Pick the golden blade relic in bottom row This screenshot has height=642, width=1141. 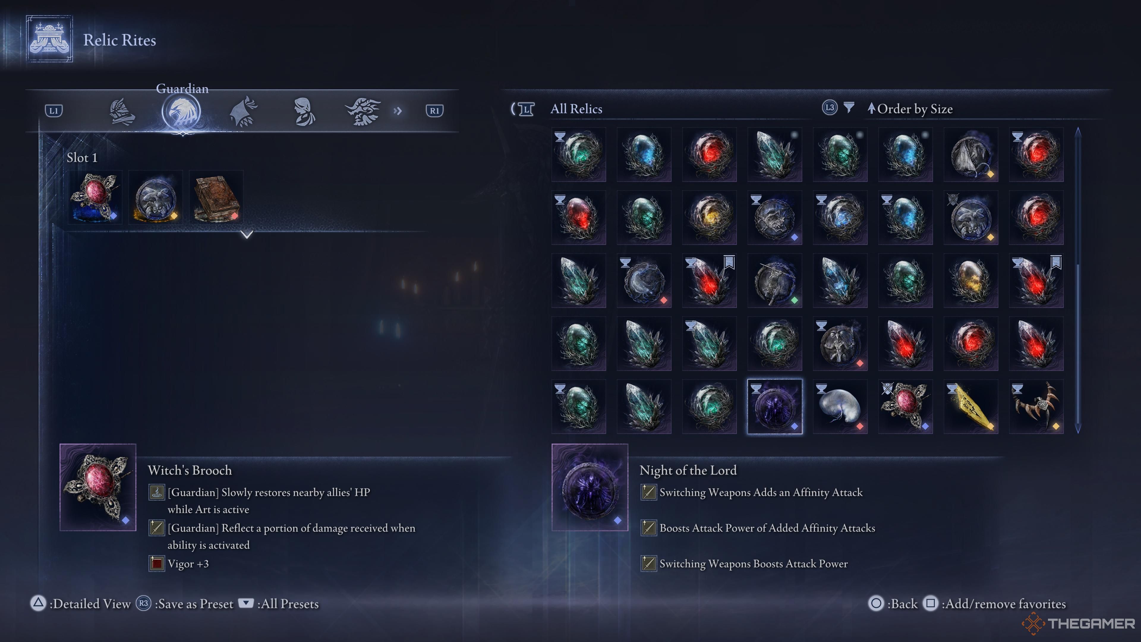pos(970,406)
